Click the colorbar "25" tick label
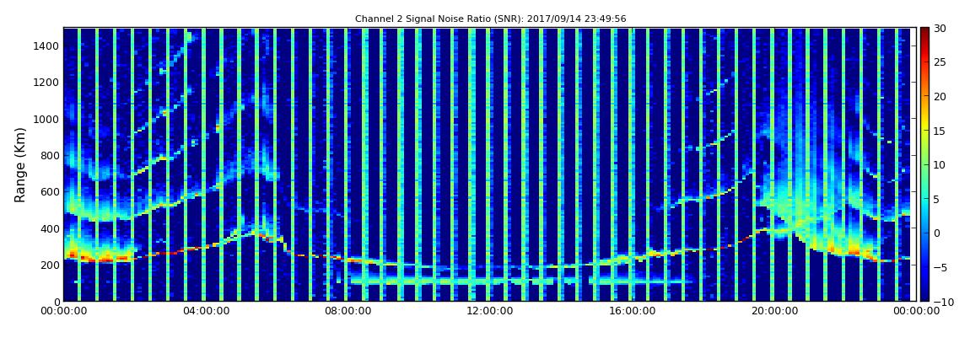970x343 pixels. click(940, 62)
